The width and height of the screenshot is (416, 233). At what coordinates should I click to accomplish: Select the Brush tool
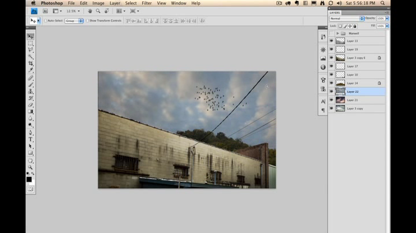(x=31, y=85)
